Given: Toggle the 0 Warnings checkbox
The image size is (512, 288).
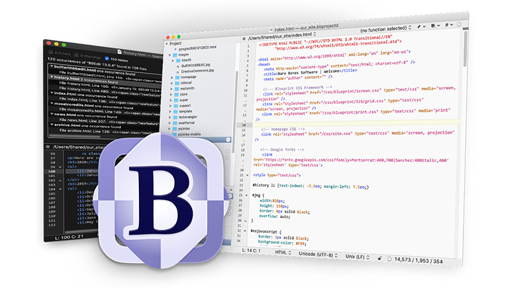Looking at the screenshot, I should pos(76,55).
